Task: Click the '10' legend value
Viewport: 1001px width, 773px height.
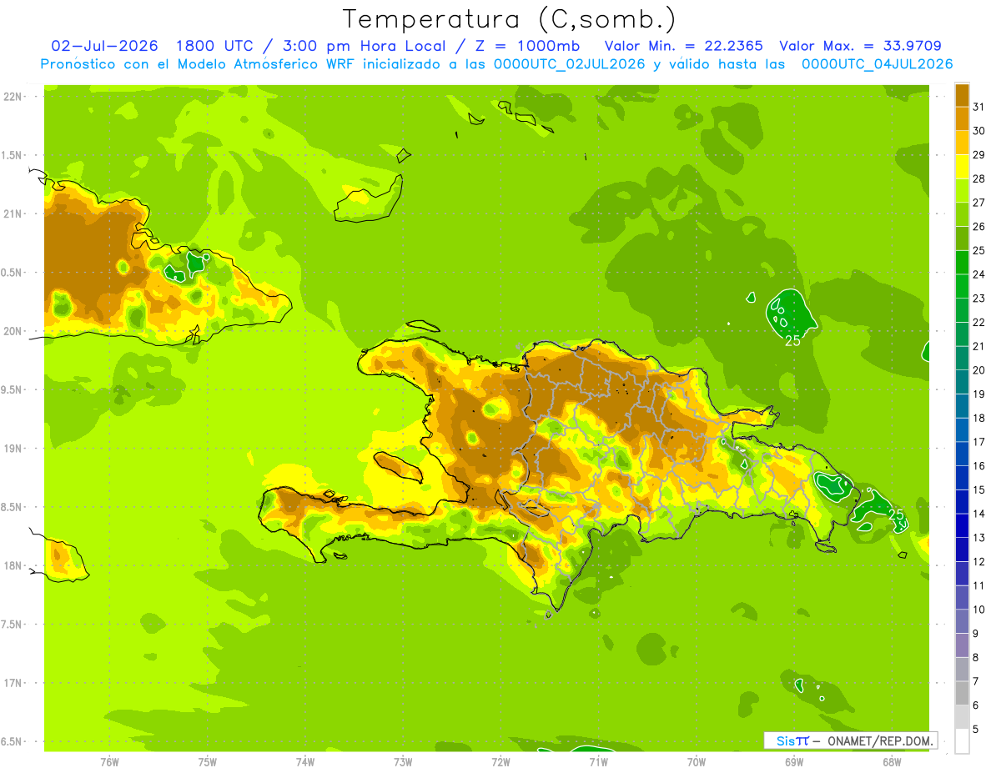Action: [x=979, y=610]
